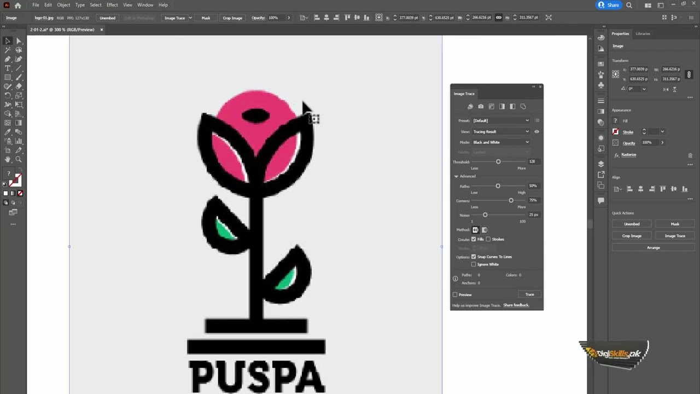Select the Magic Wand tool
This screenshot has height=394, width=700.
click(x=8, y=50)
